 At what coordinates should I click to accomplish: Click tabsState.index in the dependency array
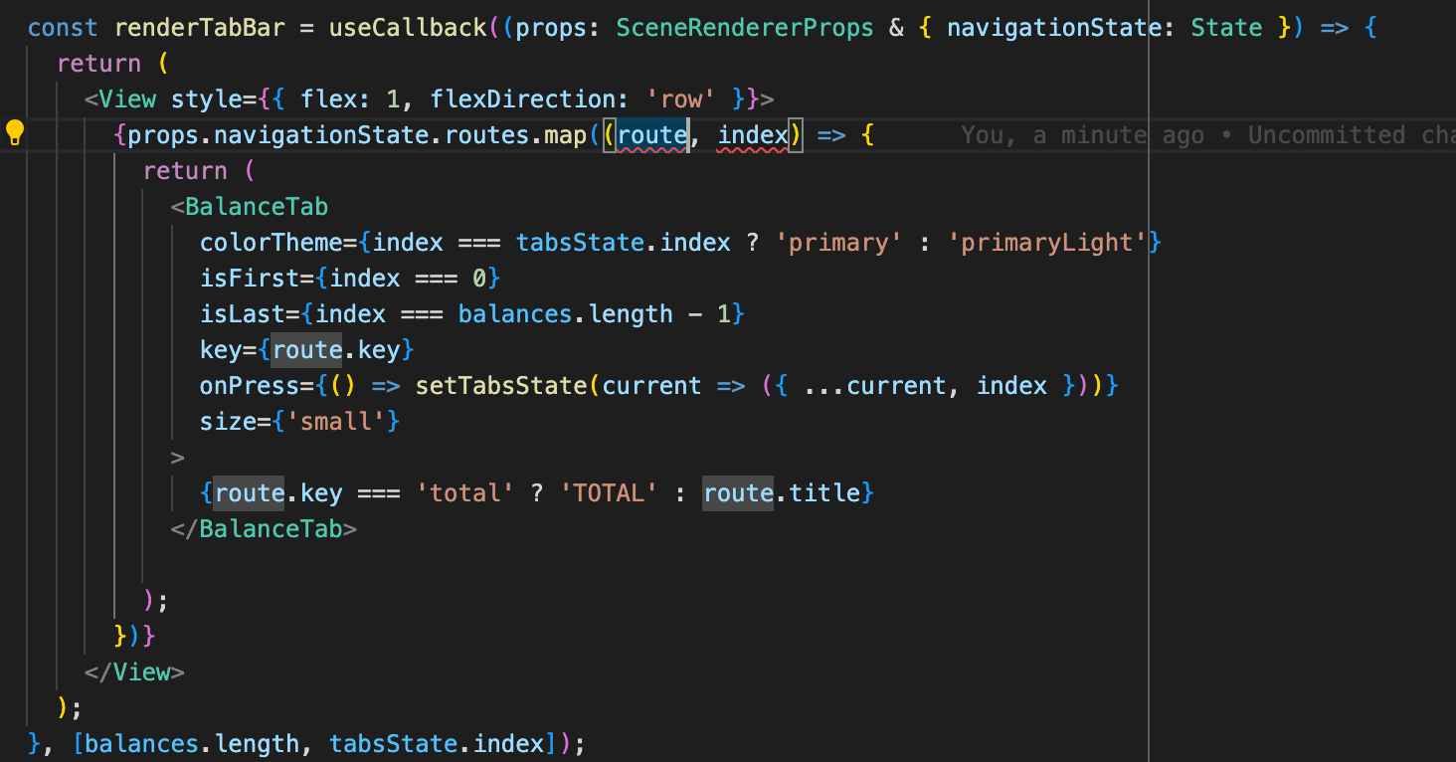tap(448, 743)
